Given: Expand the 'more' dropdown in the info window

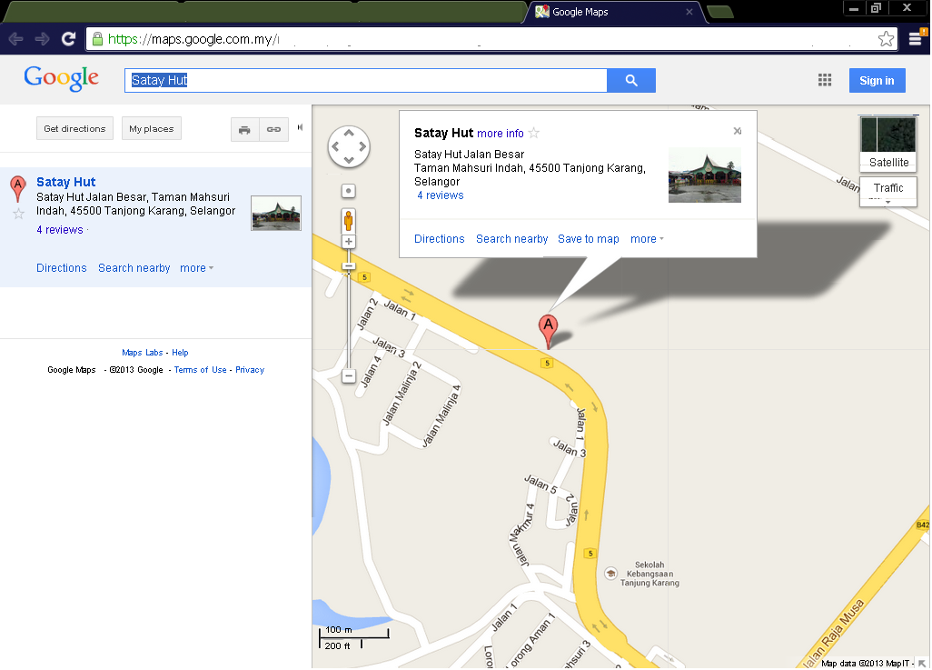Looking at the screenshot, I should 647,239.
